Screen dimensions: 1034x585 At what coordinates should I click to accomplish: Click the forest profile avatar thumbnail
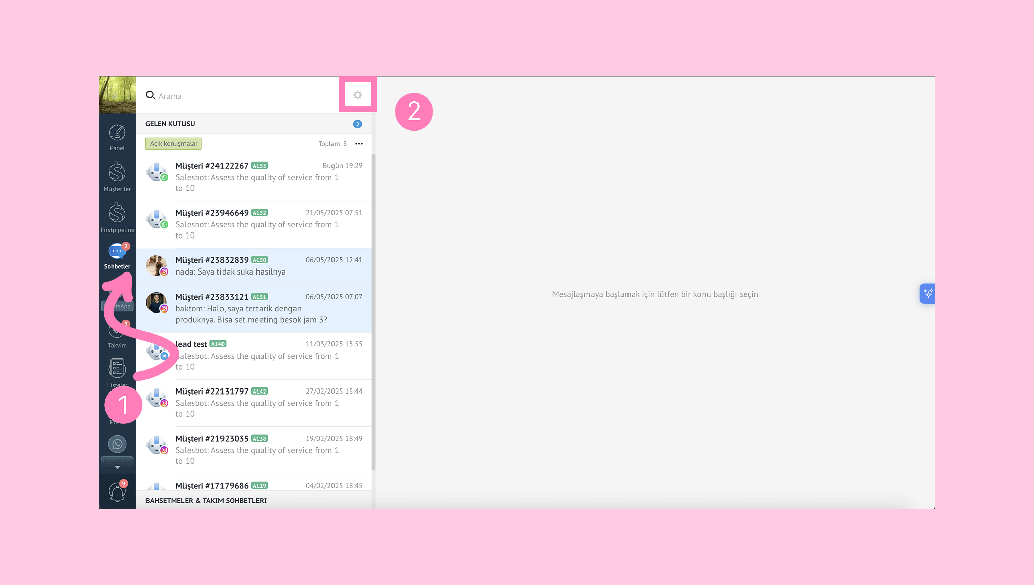[x=117, y=95]
